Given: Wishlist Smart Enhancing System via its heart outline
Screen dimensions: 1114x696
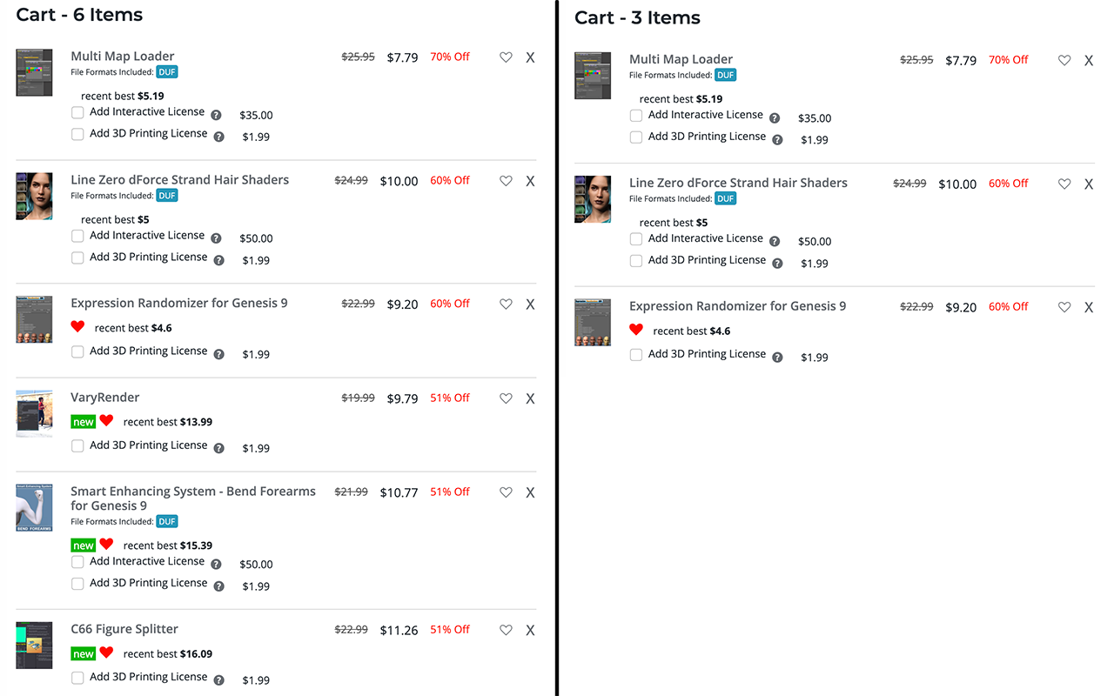Looking at the screenshot, I should [x=506, y=492].
